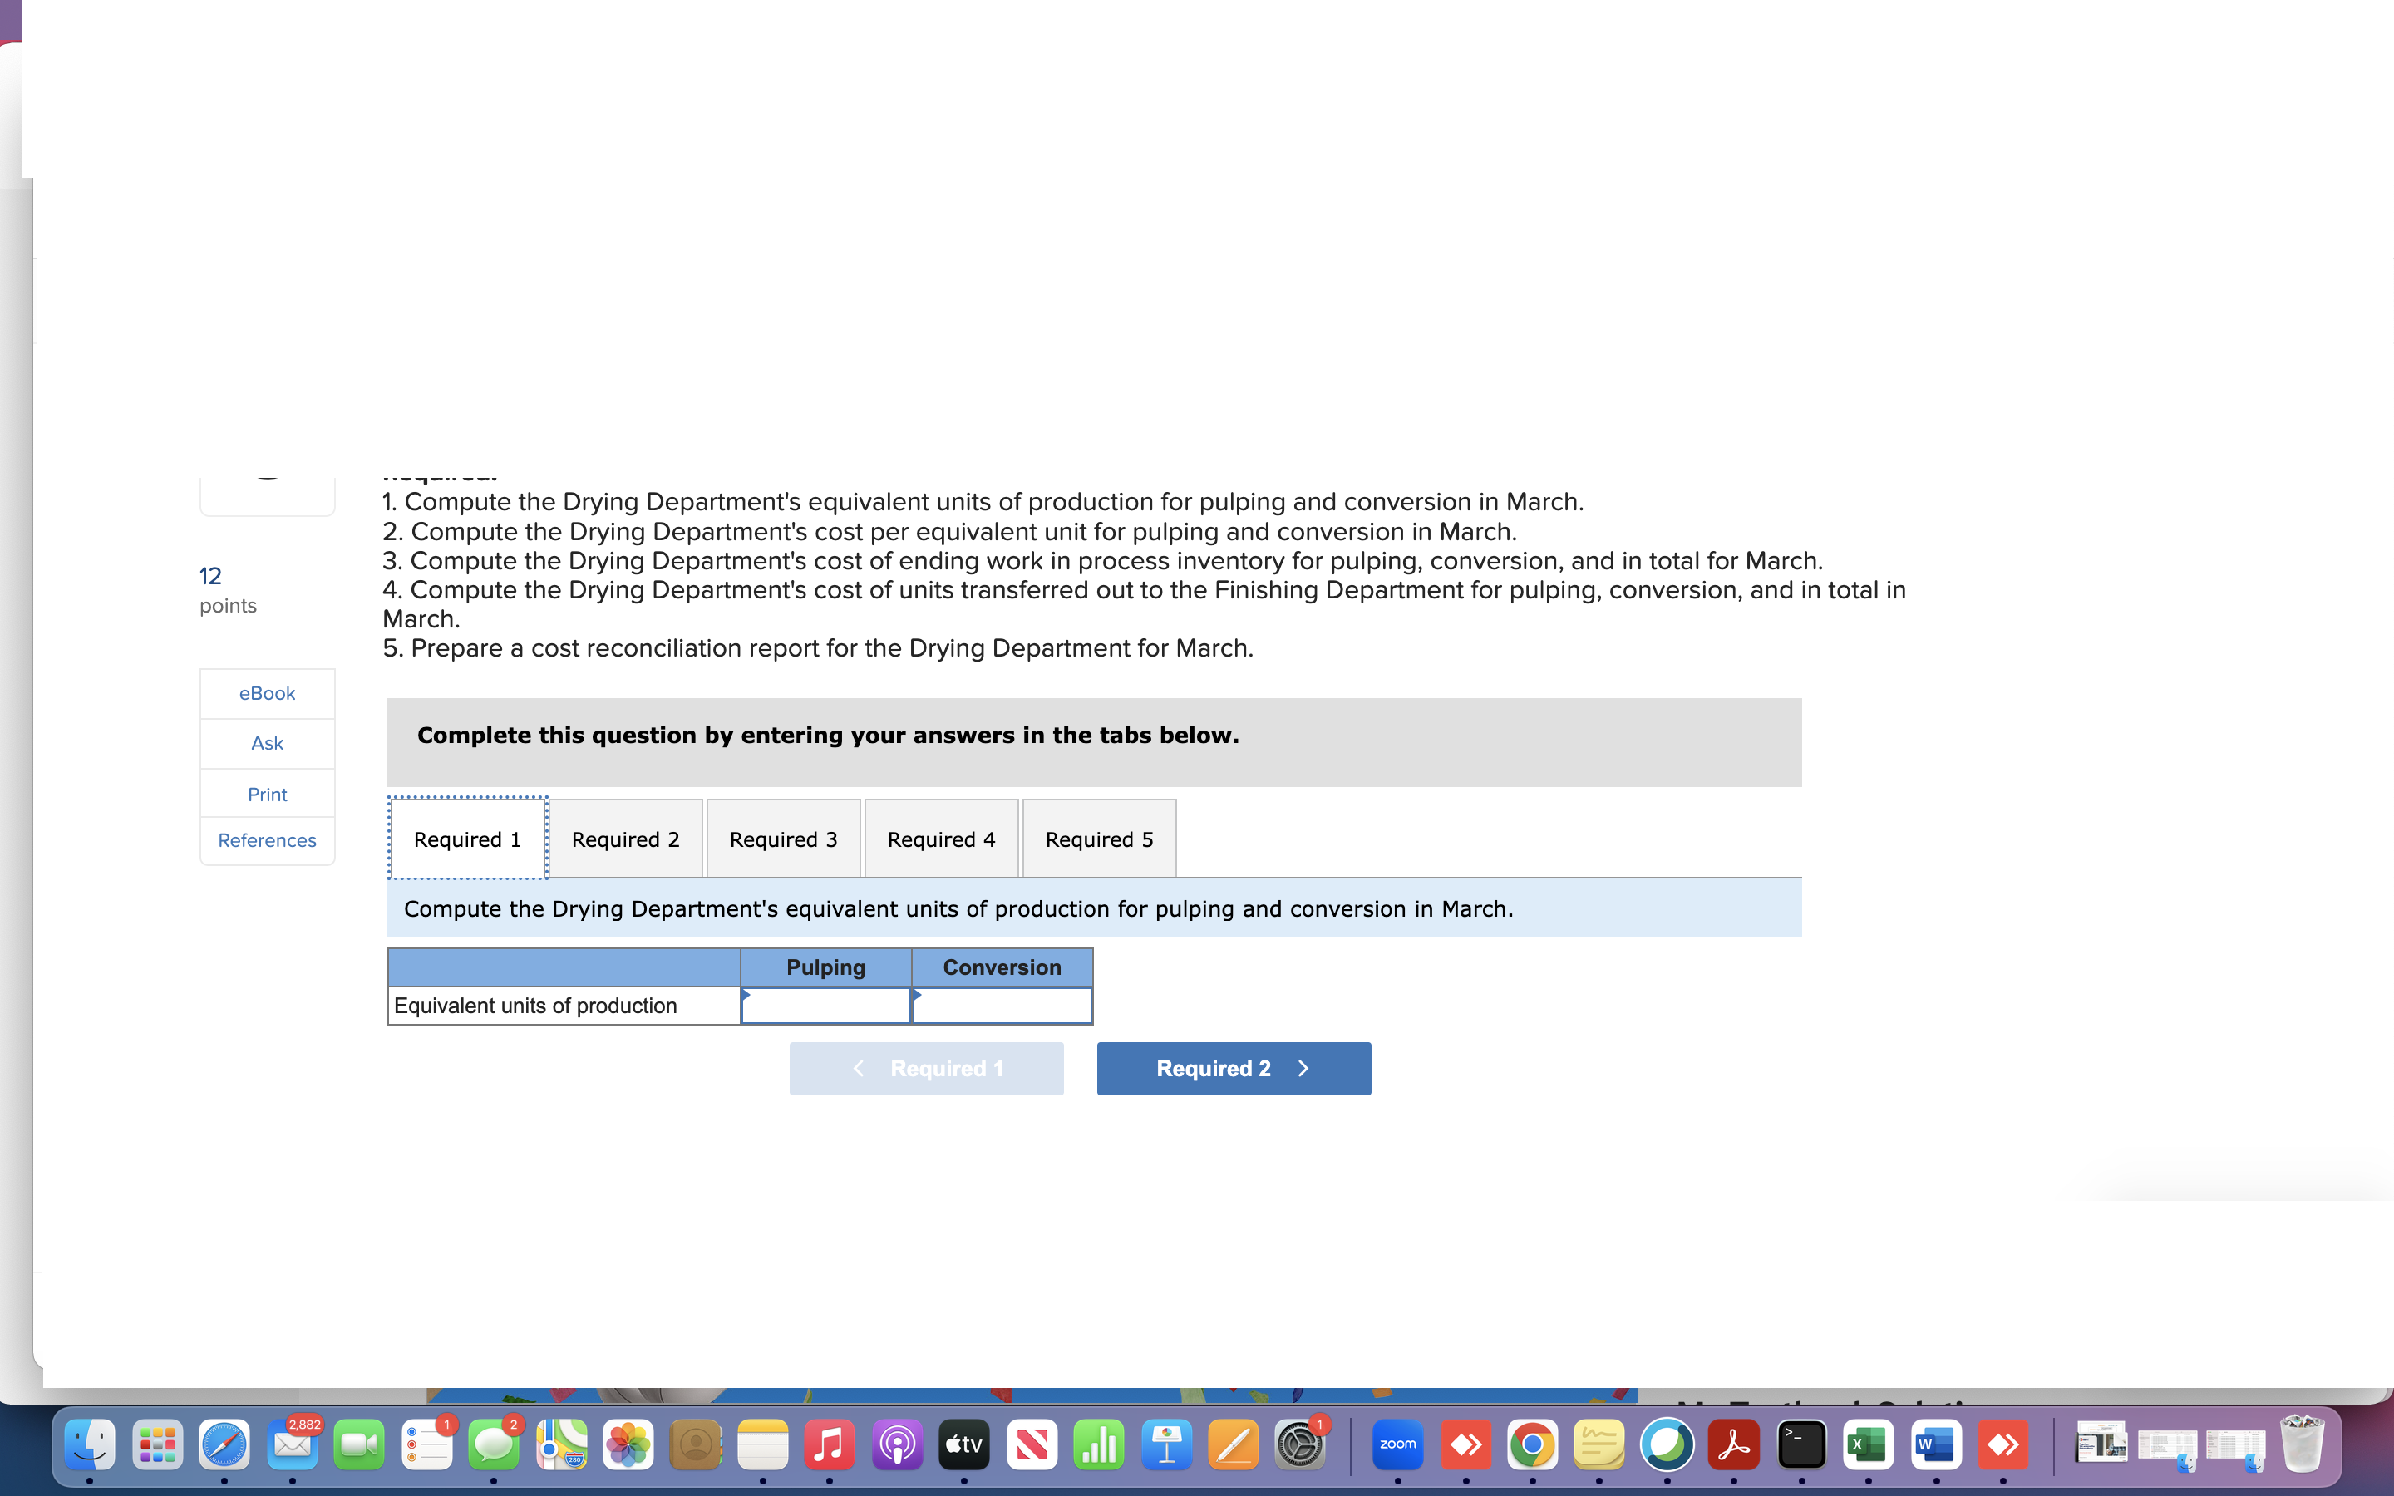Select the Required 2 tab
The height and width of the screenshot is (1496, 2394).
[x=624, y=838]
